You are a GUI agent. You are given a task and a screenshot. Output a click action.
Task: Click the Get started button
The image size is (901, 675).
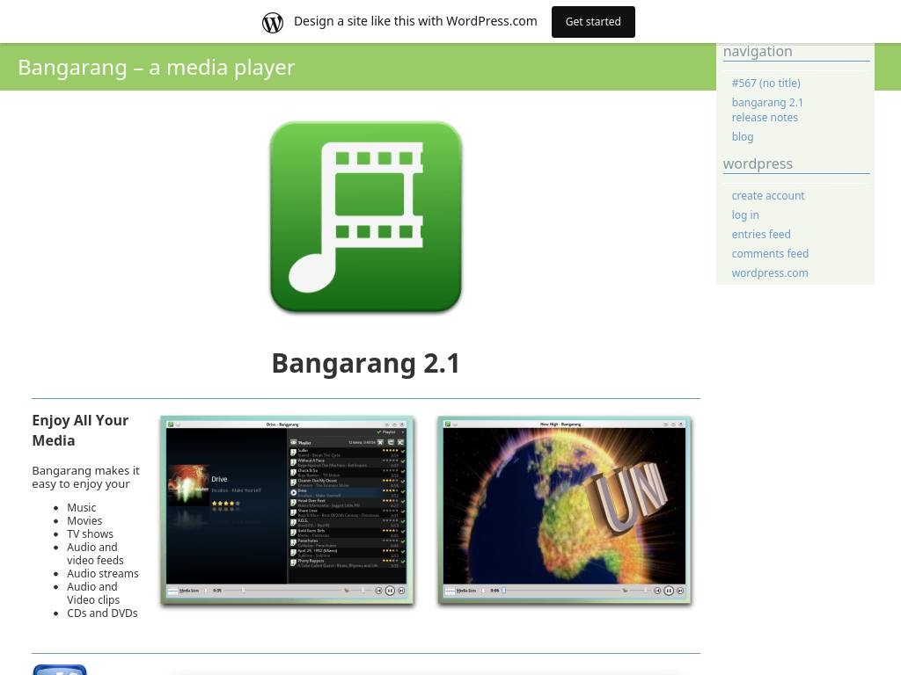pos(593,22)
